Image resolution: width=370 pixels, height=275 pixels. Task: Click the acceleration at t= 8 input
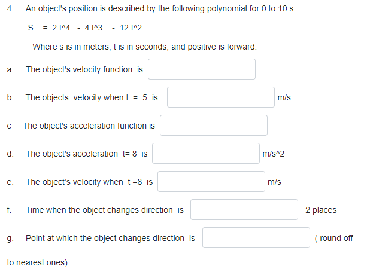[x=205, y=154]
